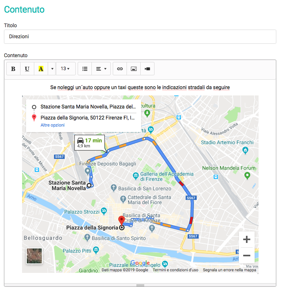Click the 'Piazza della Signoria' map label
This screenshot has height=293, width=283.
click(92, 228)
